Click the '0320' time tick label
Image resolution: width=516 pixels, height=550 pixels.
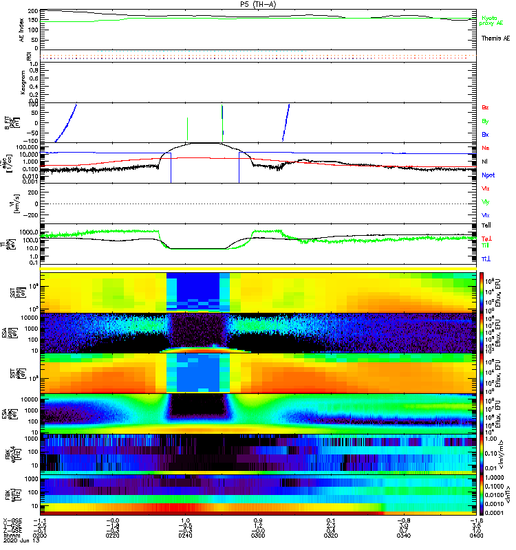(x=331, y=536)
